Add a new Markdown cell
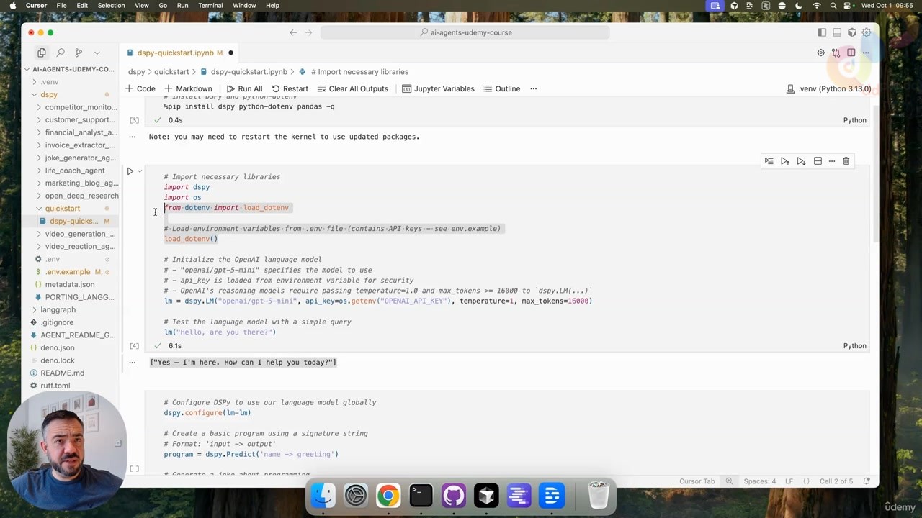922x518 pixels. 188,88
